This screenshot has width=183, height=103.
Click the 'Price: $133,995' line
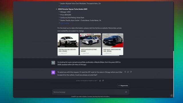pos(66,15)
